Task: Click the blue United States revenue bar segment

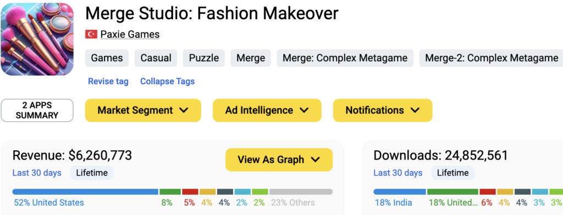Action: coord(85,192)
